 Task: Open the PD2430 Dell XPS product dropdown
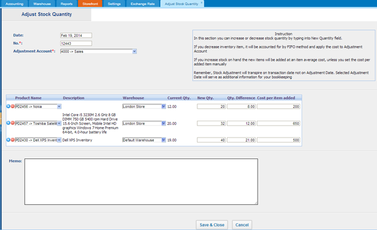(x=59, y=140)
